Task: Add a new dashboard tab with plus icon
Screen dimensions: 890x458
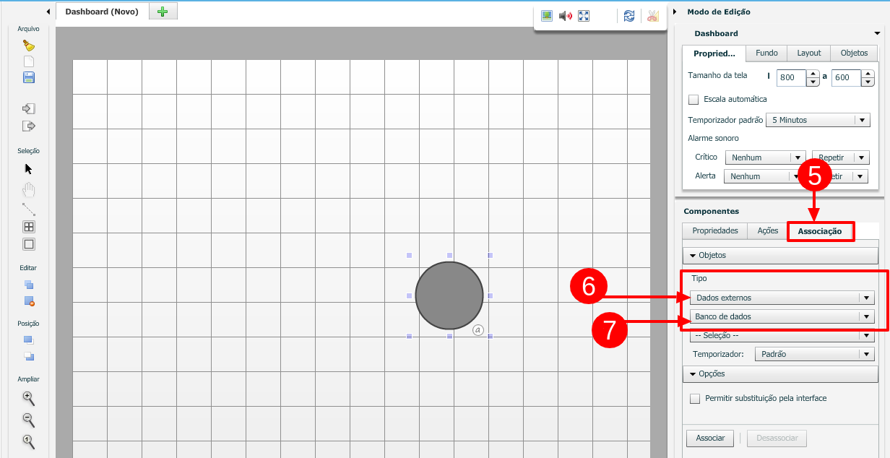Action: pyautogui.click(x=163, y=12)
